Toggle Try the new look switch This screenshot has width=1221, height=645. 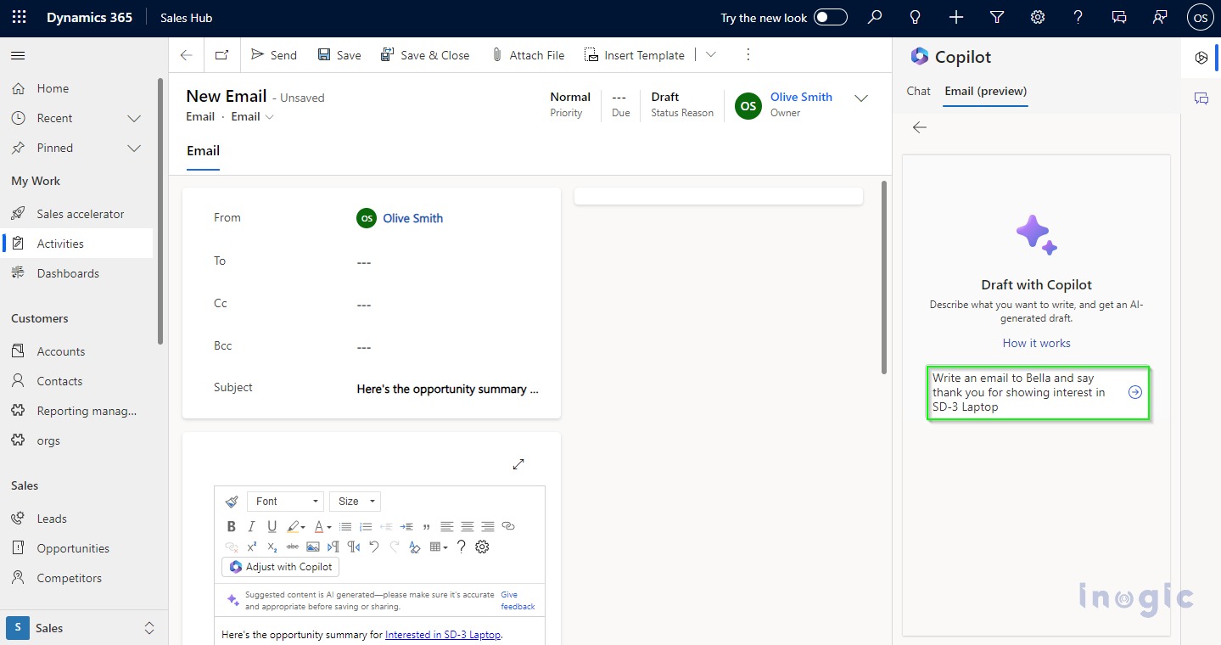831,17
